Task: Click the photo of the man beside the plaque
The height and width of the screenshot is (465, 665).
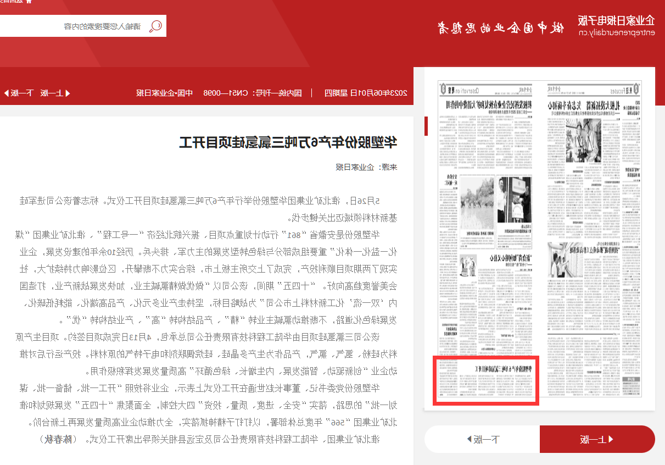Action: click(515, 200)
